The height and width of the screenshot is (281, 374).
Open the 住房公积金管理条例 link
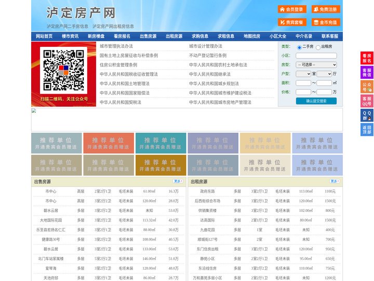coord(118,65)
